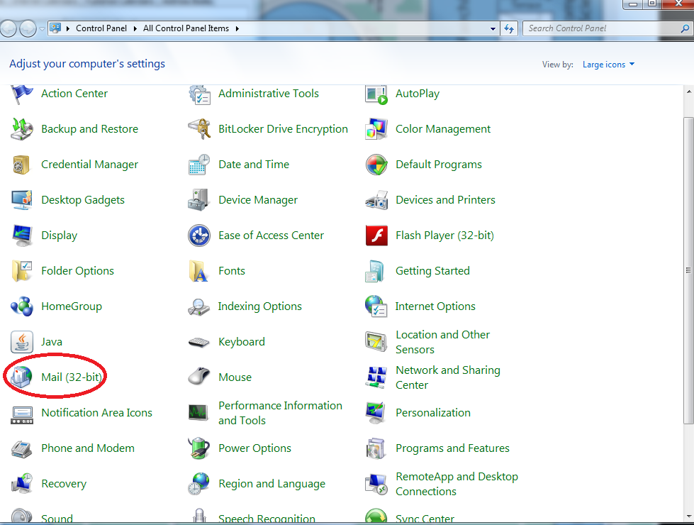Refresh the Control Panel view

pyautogui.click(x=509, y=29)
